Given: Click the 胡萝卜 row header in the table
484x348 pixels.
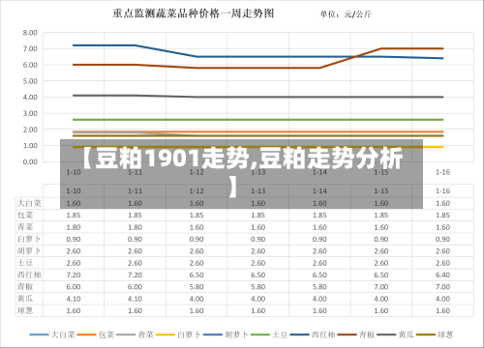Looking at the screenshot, I should coord(29,251).
